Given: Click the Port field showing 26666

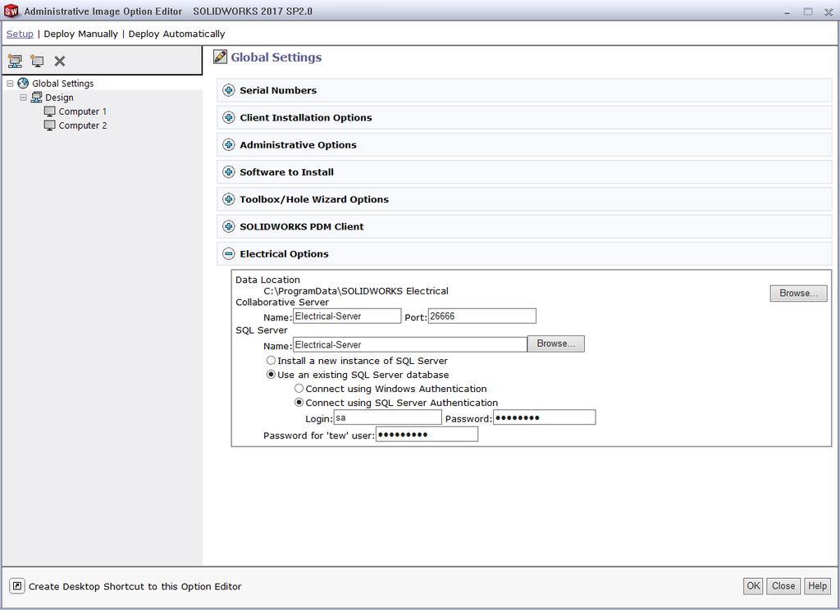Looking at the screenshot, I should pyautogui.click(x=482, y=316).
